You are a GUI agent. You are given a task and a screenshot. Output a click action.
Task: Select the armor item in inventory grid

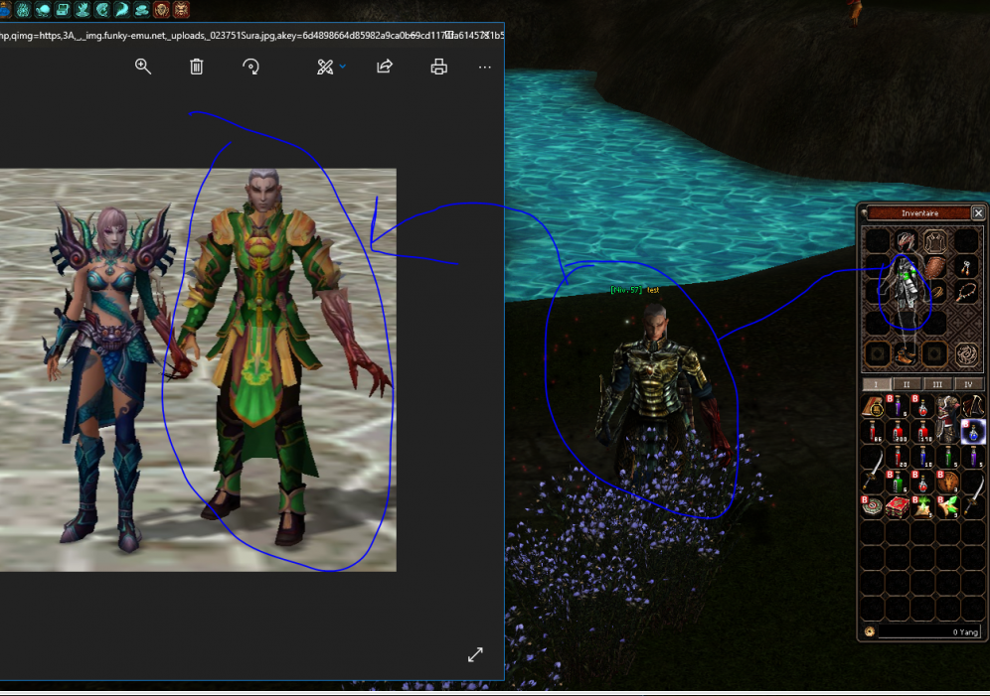pyautogui.click(x=947, y=418)
